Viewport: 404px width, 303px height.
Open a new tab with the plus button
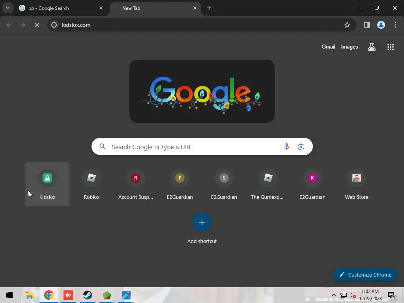[209, 8]
